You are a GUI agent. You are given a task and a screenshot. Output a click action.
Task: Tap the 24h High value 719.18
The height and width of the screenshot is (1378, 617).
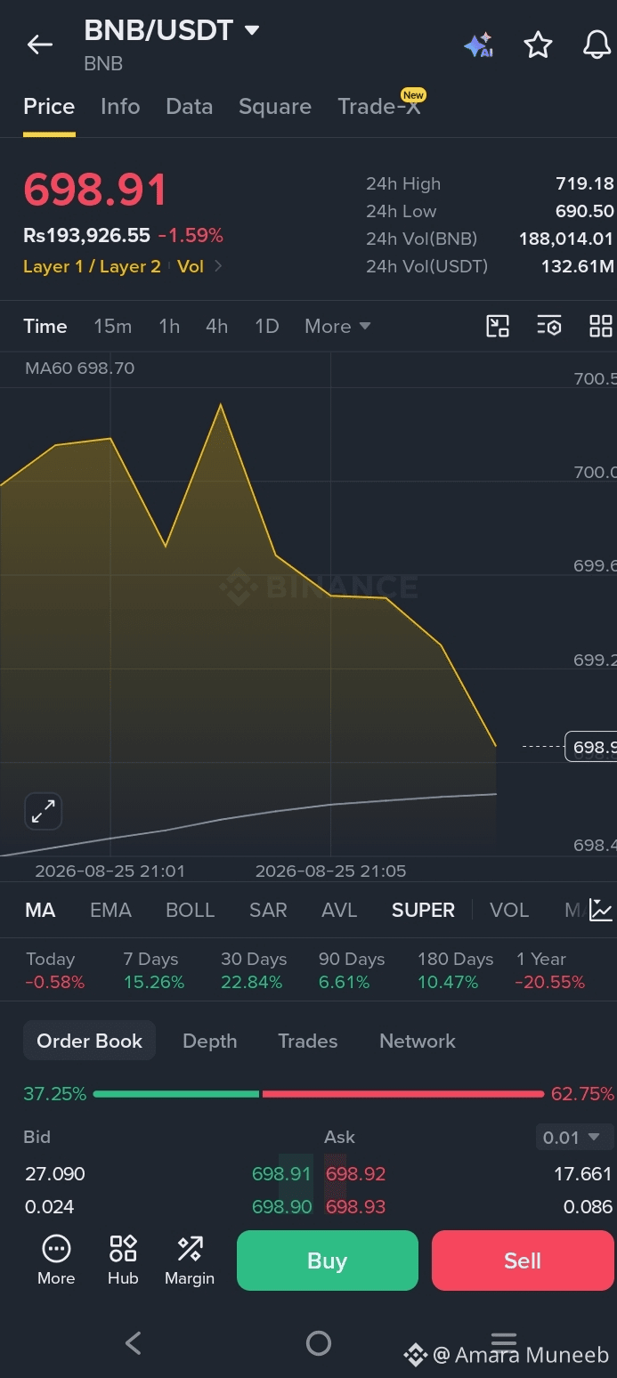tap(584, 183)
